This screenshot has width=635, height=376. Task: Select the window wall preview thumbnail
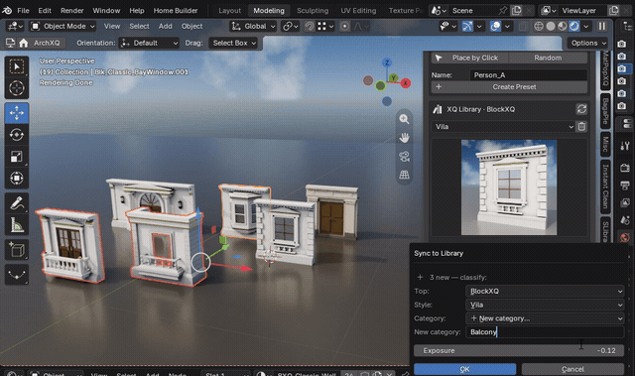pyautogui.click(x=509, y=188)
